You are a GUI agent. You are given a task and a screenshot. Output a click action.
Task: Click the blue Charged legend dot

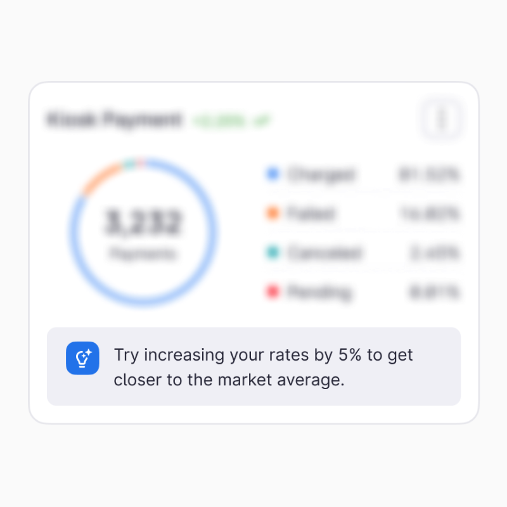click(273, 174)
